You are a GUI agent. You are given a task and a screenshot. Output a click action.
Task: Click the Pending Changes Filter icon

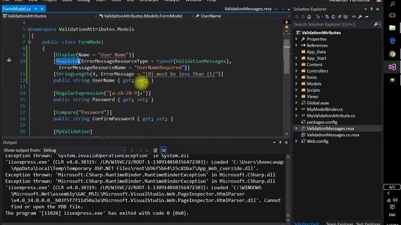[318, 17]
